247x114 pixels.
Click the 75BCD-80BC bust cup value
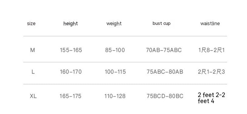(165, 96)
